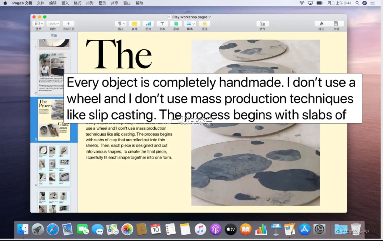Image resolution: width=383 pixels, height=241 pixels.
Task: Open the 插入 menu in the menu bar
Action: coord(65,3)
